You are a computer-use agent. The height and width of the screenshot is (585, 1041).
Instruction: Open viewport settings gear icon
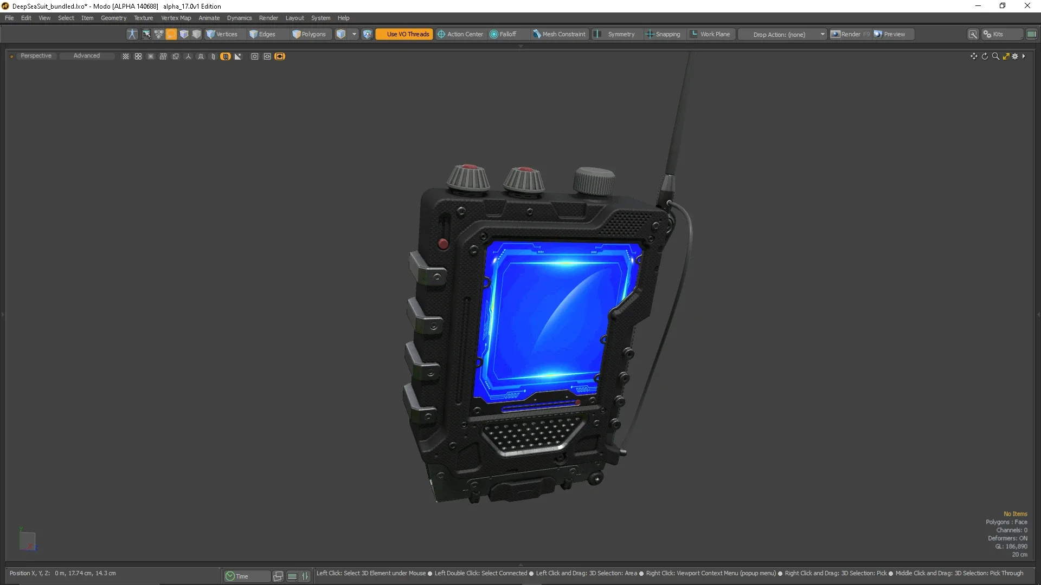(1015, 56)
